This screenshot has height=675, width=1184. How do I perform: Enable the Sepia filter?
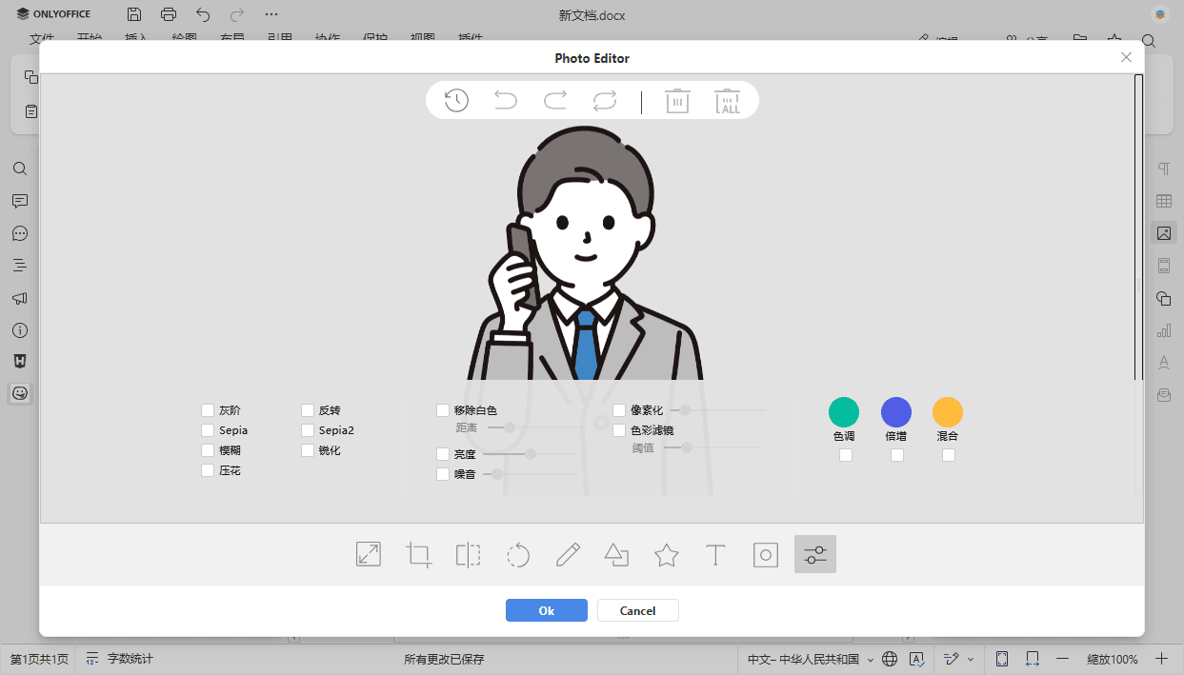(207, 429)
